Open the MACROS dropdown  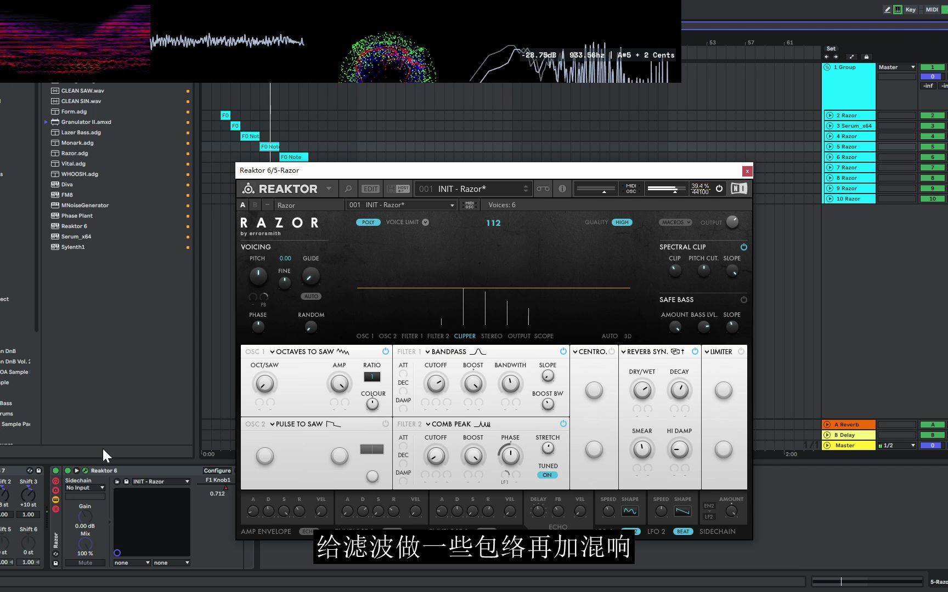click(676, 223)
